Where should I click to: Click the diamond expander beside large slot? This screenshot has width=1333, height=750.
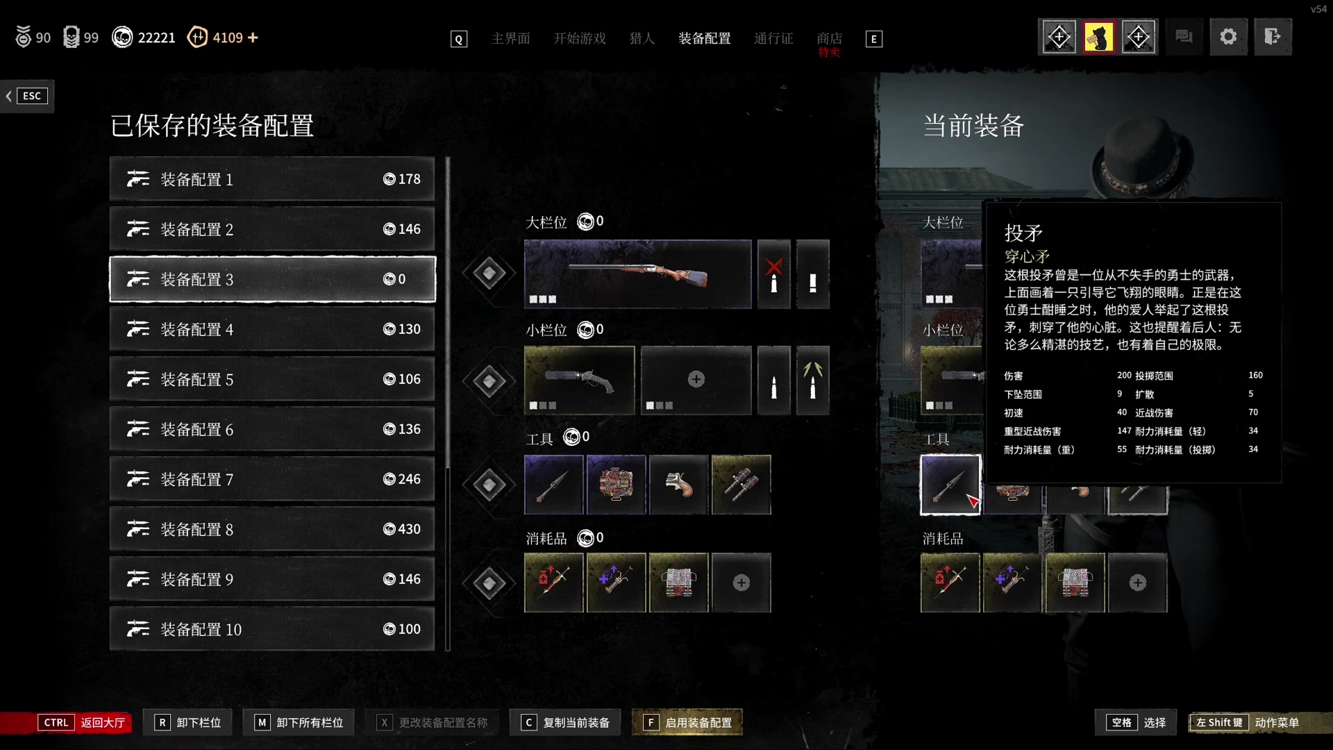(x=489, y=274)
